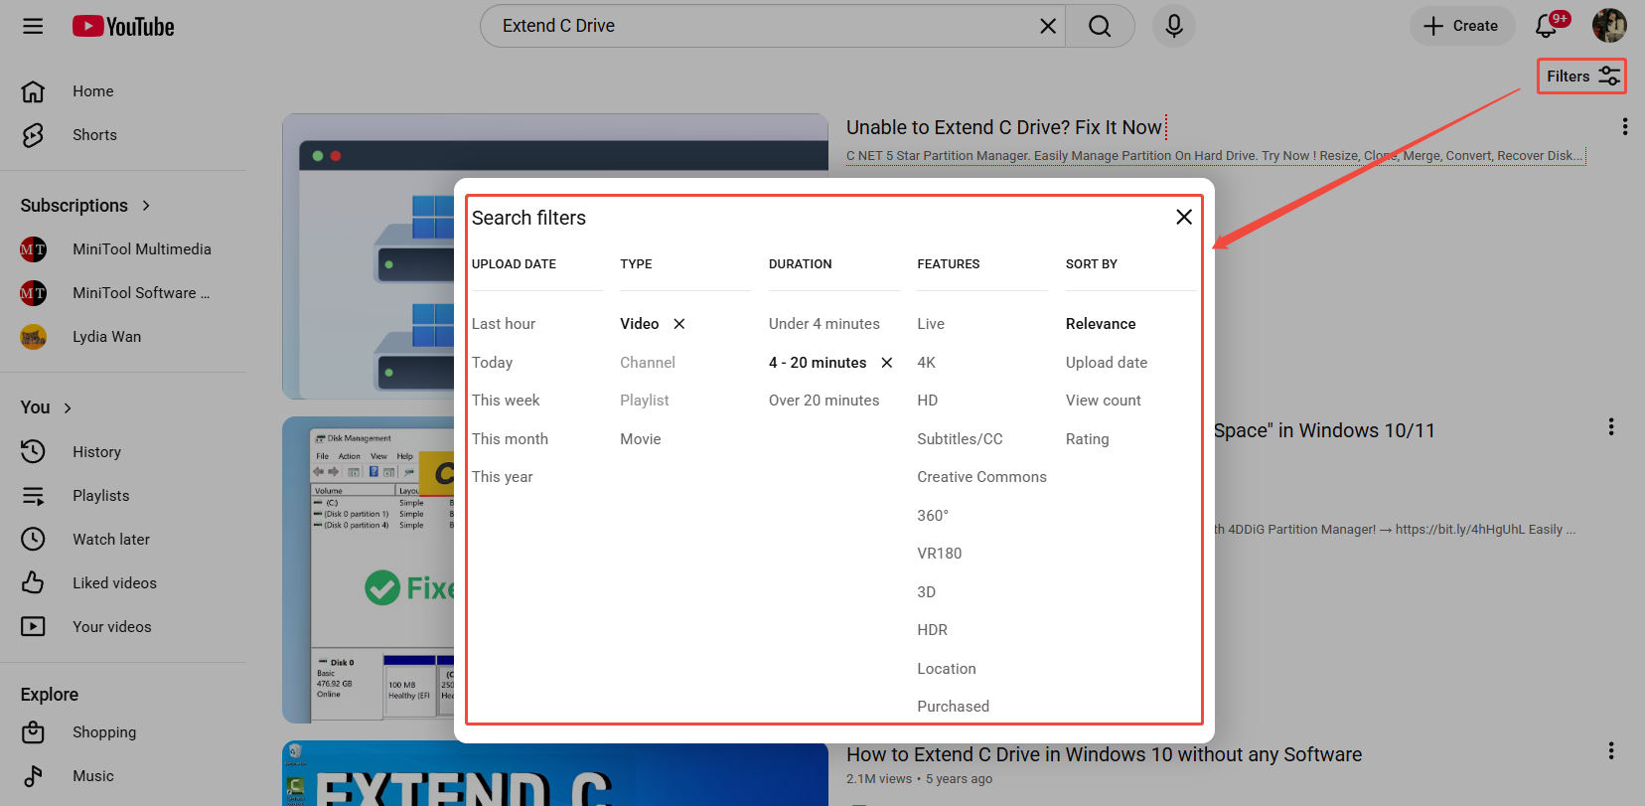
Task: Open the hamburger guide menu
Action: (x=33, y=26)
